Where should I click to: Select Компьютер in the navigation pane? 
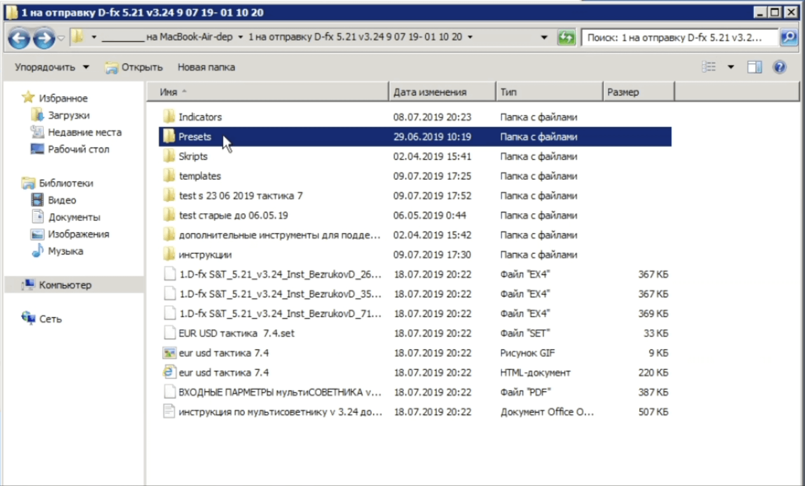click(x=65, y=285)
